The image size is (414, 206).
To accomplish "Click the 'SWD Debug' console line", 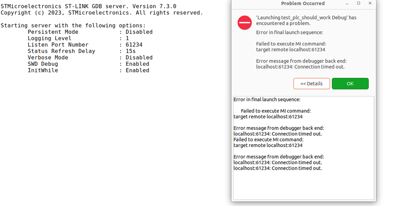I will [88, 64].
